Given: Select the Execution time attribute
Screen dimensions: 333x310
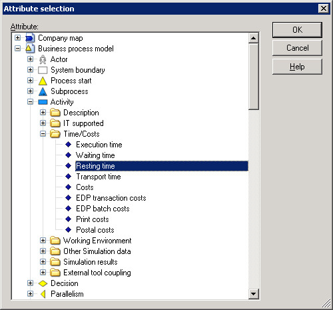Looking at the screenshot, I should pos(99,145).
